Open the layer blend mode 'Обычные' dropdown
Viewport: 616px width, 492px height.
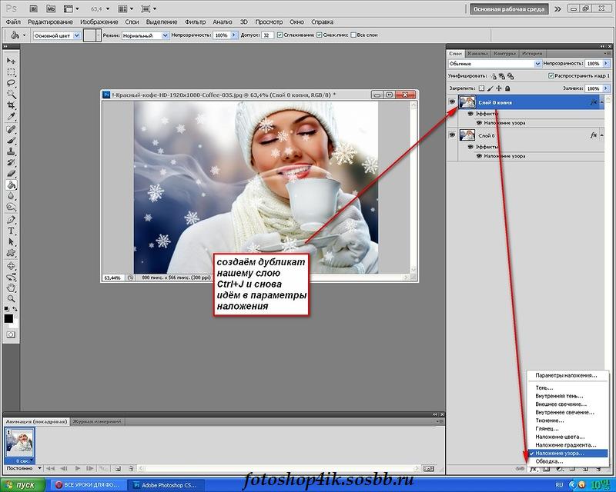coord(493,64)
